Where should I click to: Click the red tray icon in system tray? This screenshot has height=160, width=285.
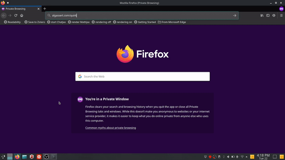pos(210,157)
